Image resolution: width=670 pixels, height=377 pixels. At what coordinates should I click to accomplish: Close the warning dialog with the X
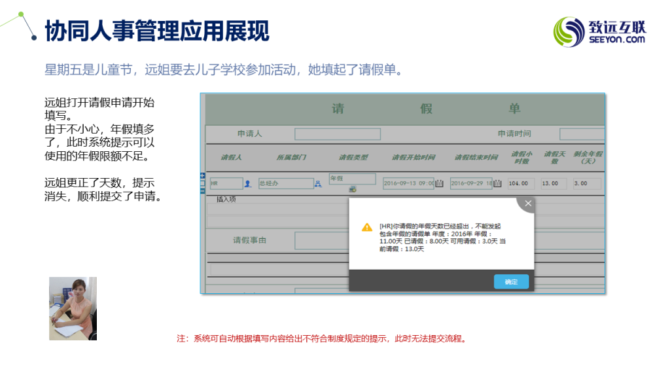point(528,204)
